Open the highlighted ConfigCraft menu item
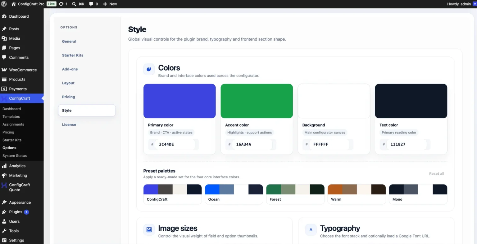477x244 pixels. click(x=22, y=98)
